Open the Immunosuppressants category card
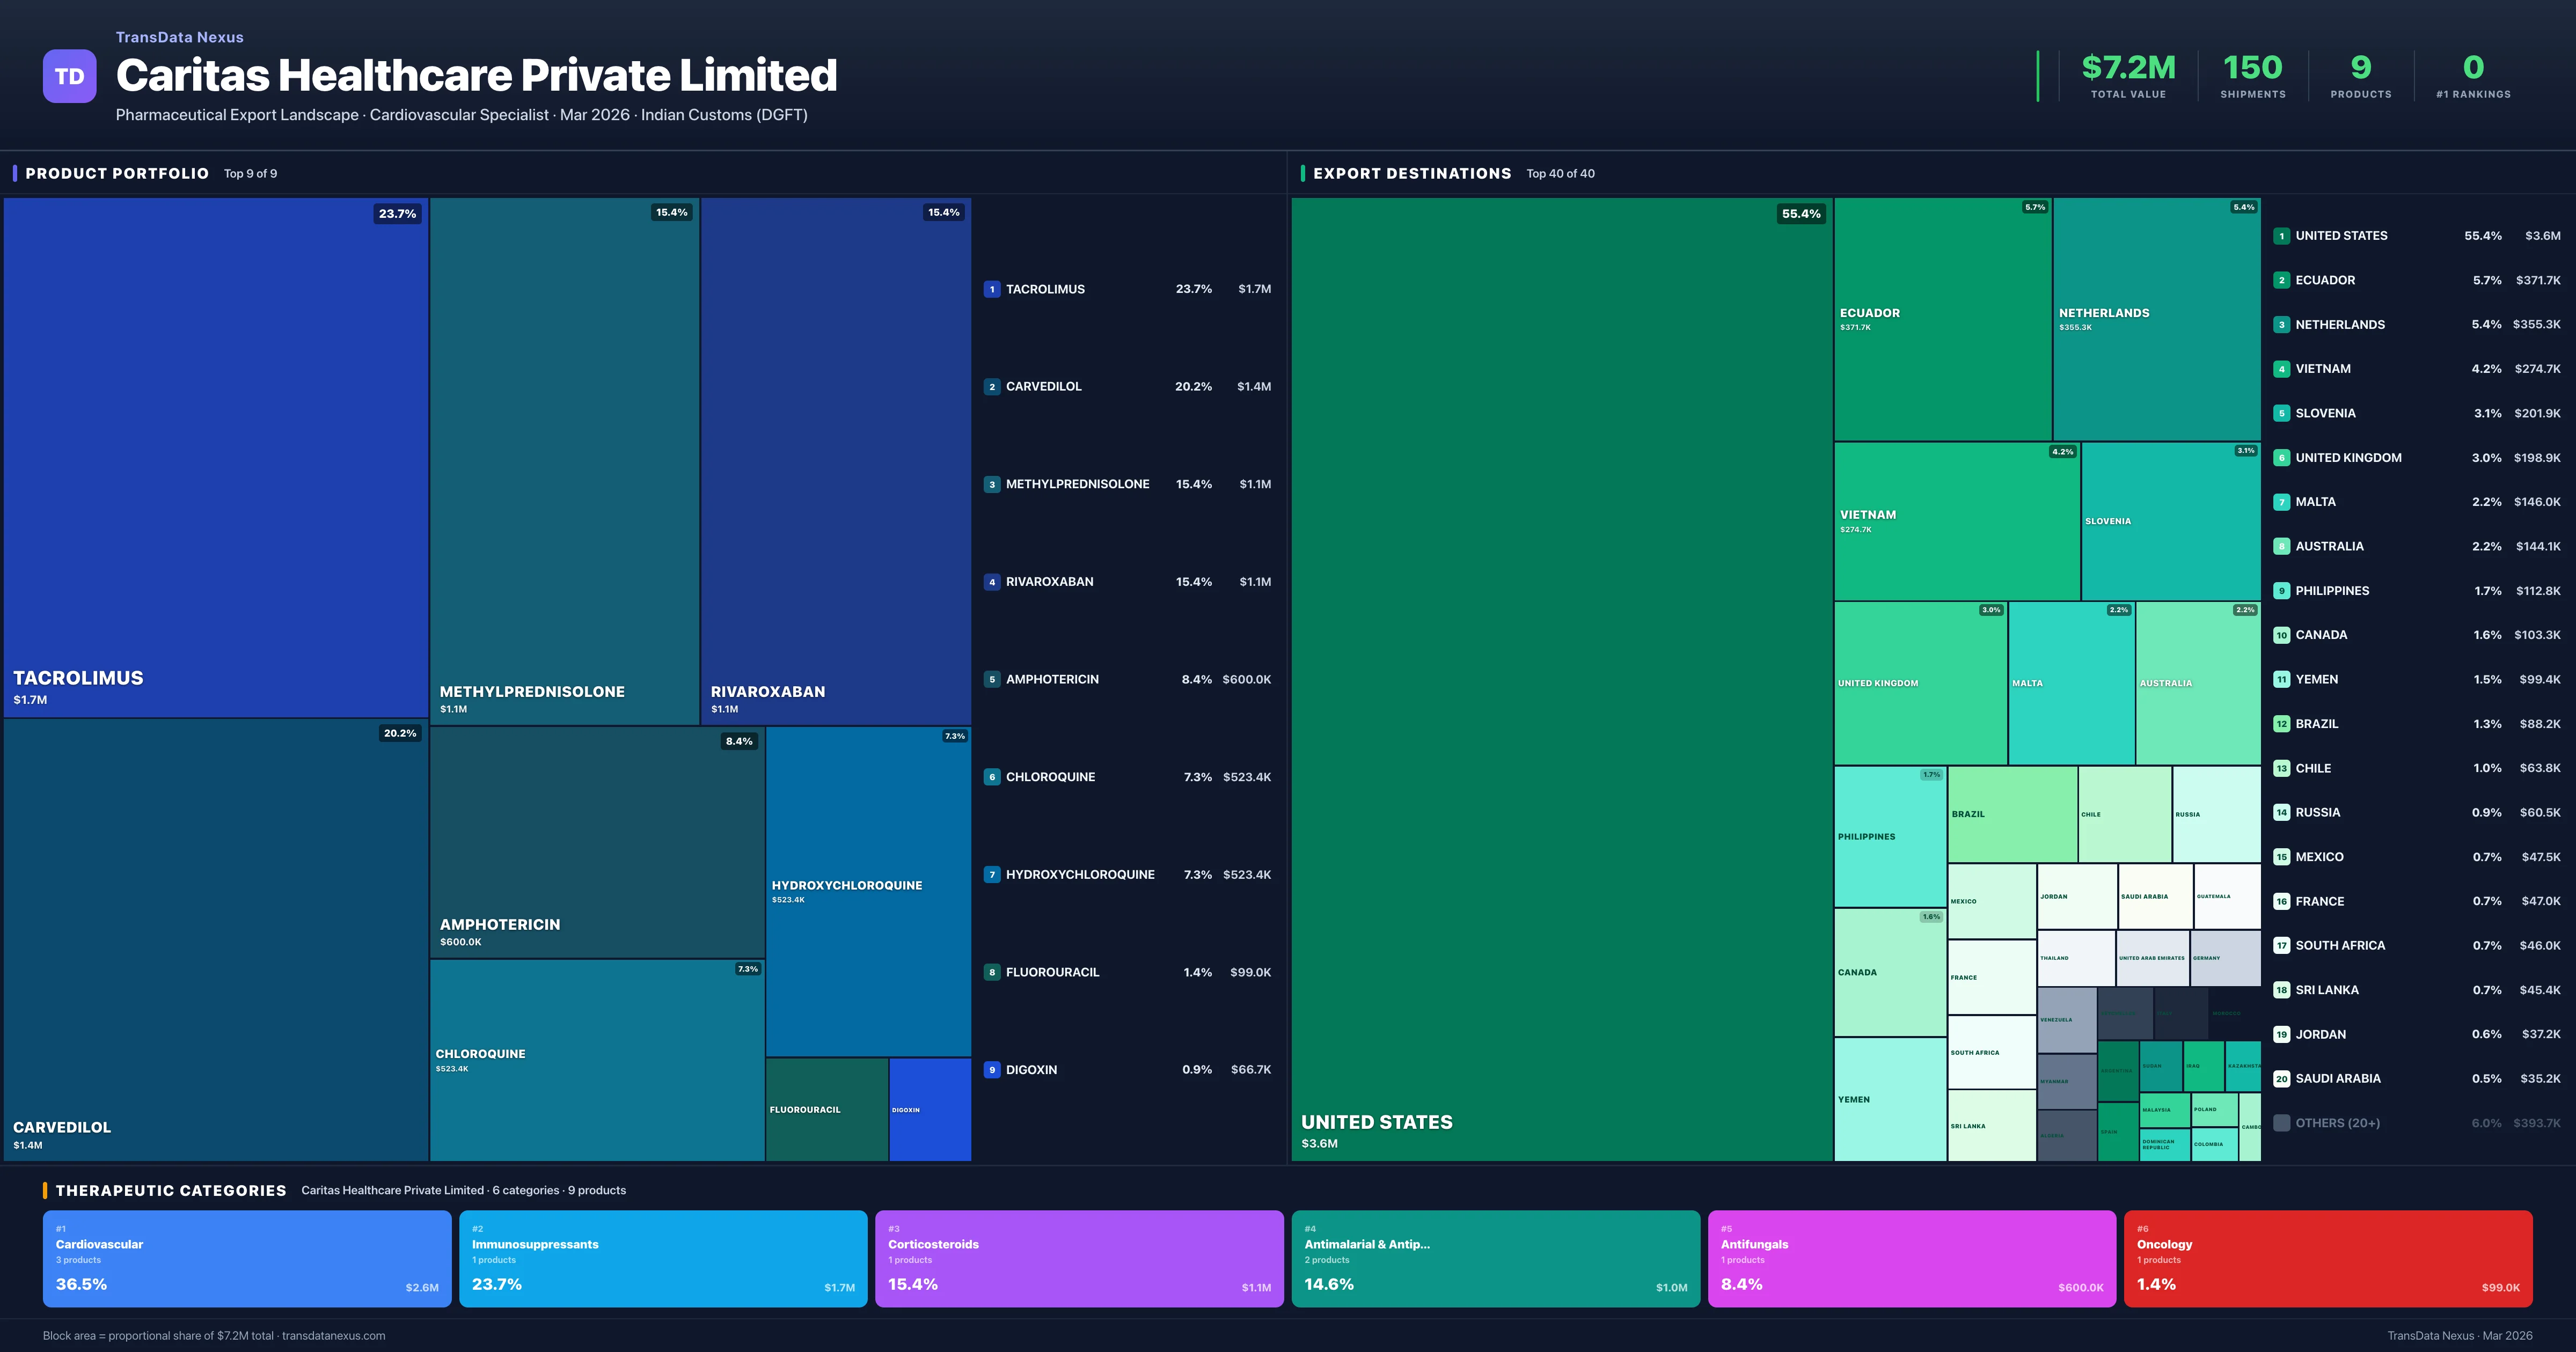The width and height of the screenshot is (2576, 1352). (663, 1259)
